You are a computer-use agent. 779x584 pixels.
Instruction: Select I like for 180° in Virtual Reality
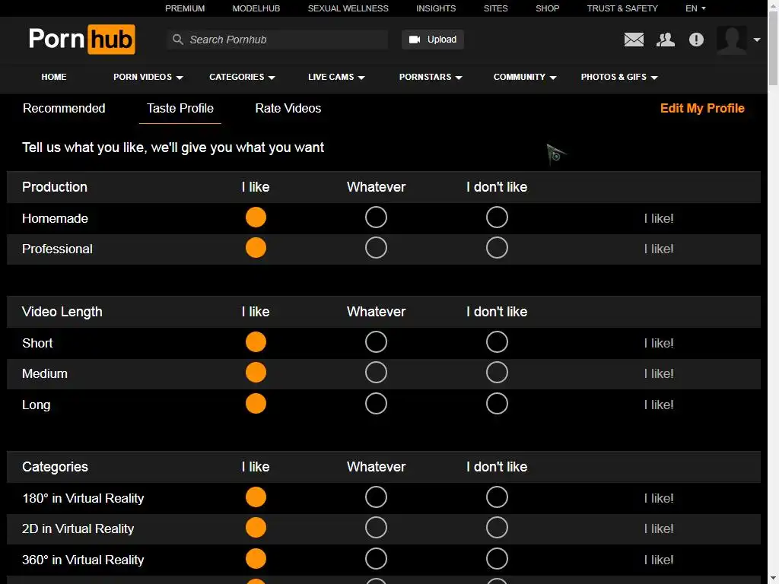pyautogui.click(x=256, y=497)
